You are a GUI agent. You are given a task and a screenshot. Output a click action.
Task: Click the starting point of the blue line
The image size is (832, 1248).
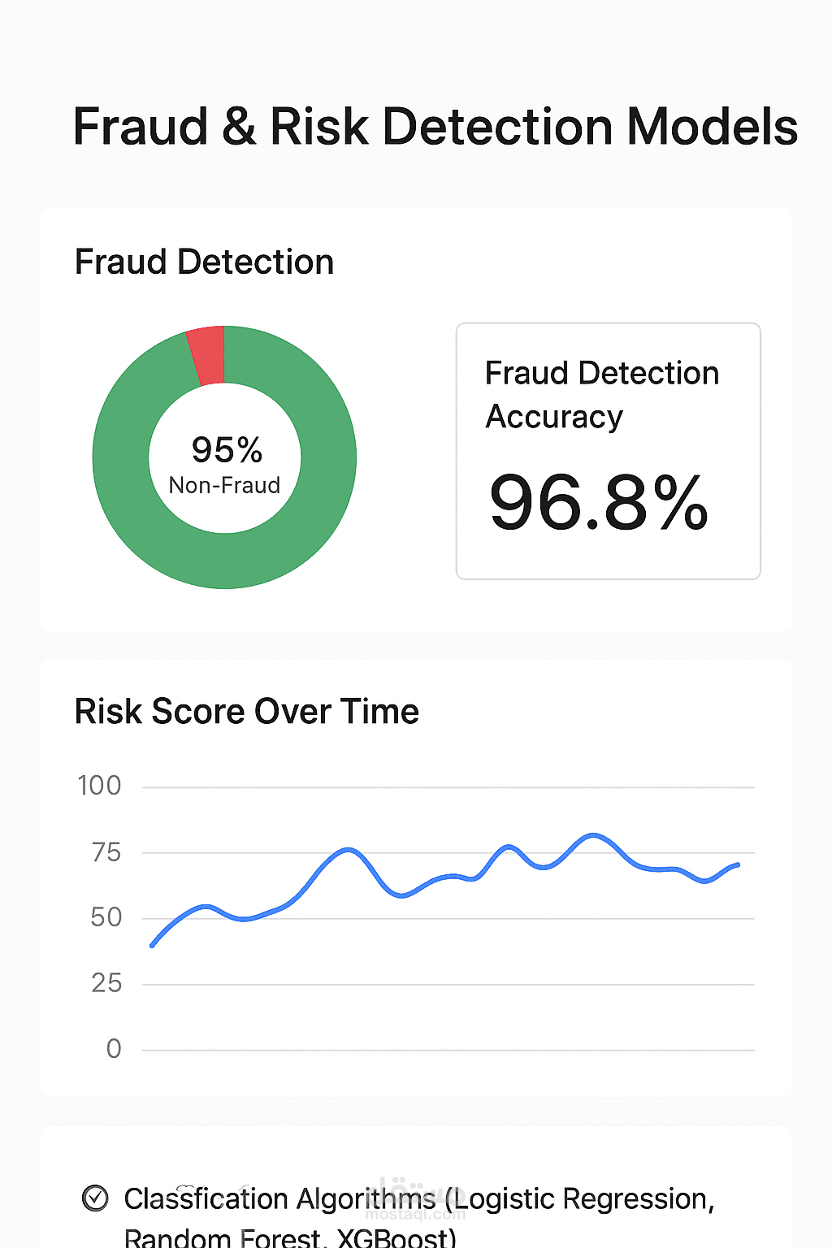153,945
